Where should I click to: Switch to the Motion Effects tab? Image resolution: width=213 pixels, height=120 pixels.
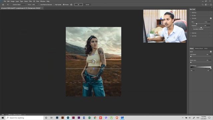tap(199, 49)
